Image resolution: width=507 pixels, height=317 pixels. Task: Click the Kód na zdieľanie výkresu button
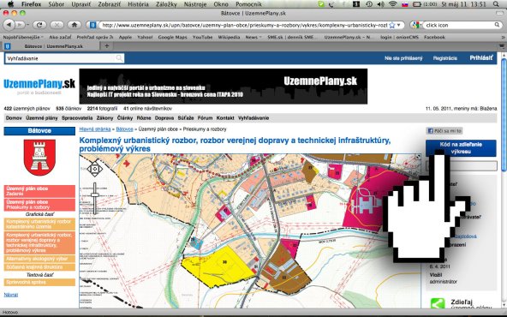[x=461, y=148]
